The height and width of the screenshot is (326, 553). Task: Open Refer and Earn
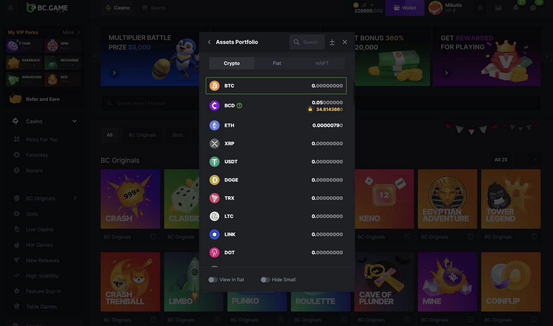coord(43,99)
